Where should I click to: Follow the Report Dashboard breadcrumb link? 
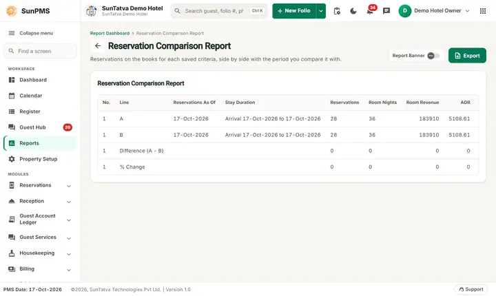pos(110,33)
